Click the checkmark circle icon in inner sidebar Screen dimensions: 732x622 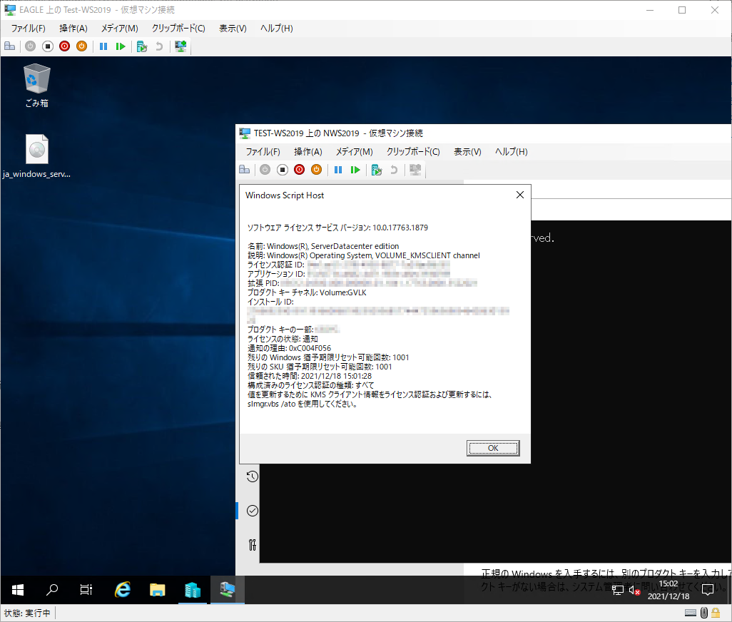(x=252, y=511)
